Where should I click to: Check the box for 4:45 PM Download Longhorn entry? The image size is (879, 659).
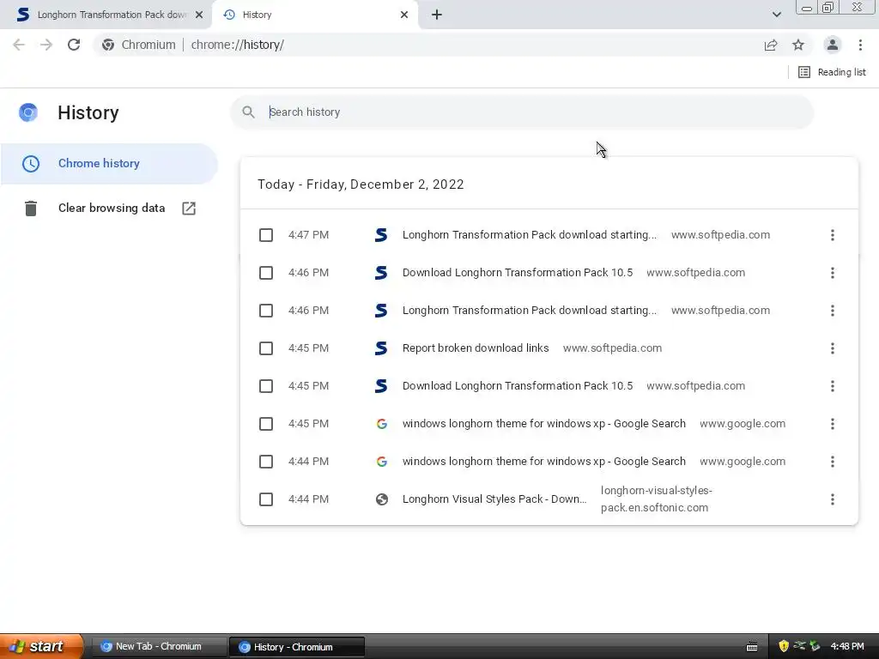pyautogui.click(x=266, y=386)
